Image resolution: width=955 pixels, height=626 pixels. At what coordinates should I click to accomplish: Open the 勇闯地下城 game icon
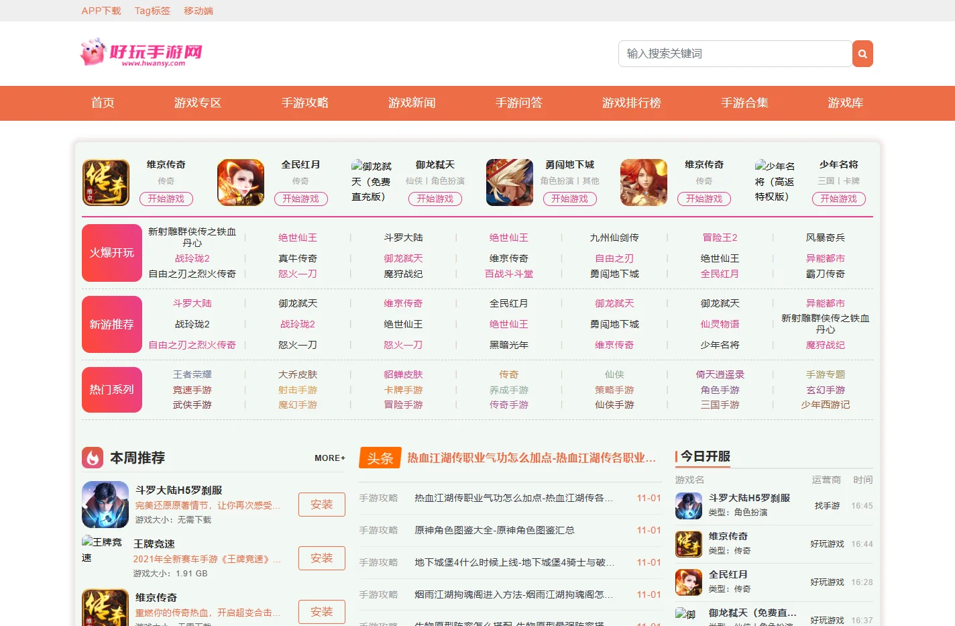510,182
